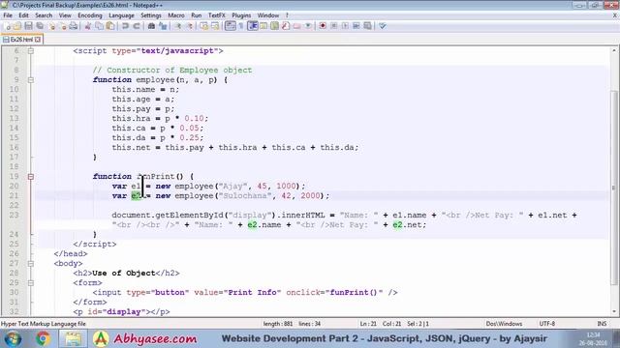Click the spell check toolbar icon

(382, 26)
